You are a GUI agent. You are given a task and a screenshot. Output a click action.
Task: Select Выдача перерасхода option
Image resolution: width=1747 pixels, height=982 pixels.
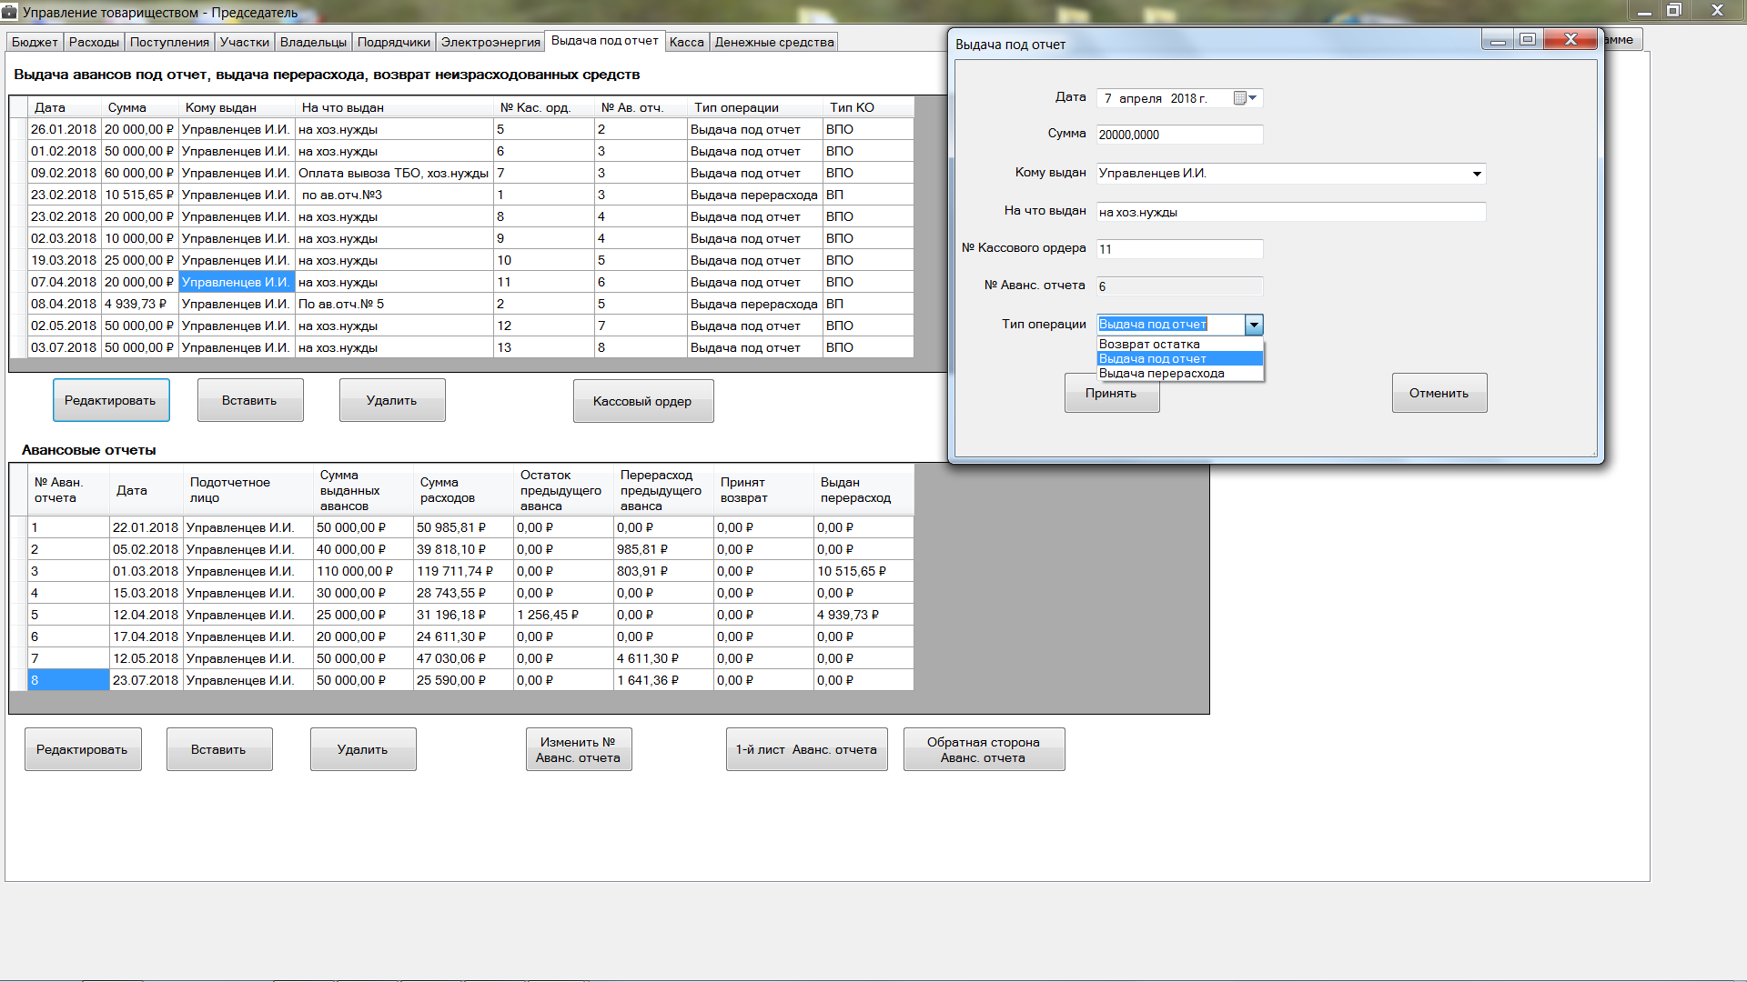pyautogui.click(x=1161, y=374)
